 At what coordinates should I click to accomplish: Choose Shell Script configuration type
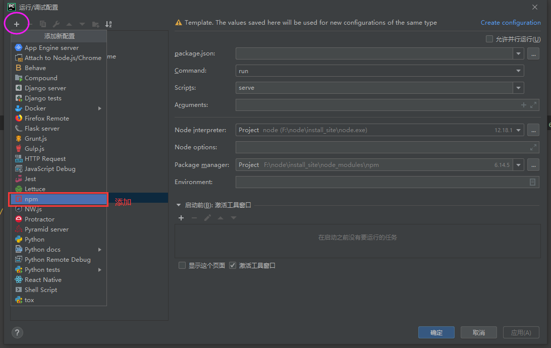[x=59, y=290]
